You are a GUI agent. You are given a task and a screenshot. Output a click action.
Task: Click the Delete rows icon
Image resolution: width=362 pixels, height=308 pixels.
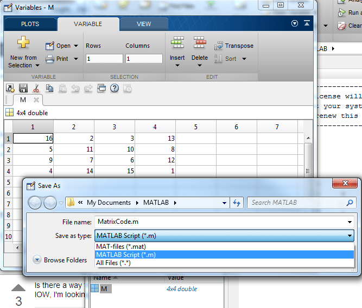tap(200, 42)
